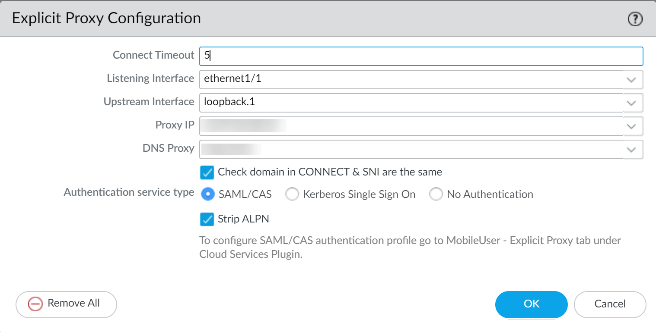
Task: Click the red minus Remove All icon
Action: point(35,304)
